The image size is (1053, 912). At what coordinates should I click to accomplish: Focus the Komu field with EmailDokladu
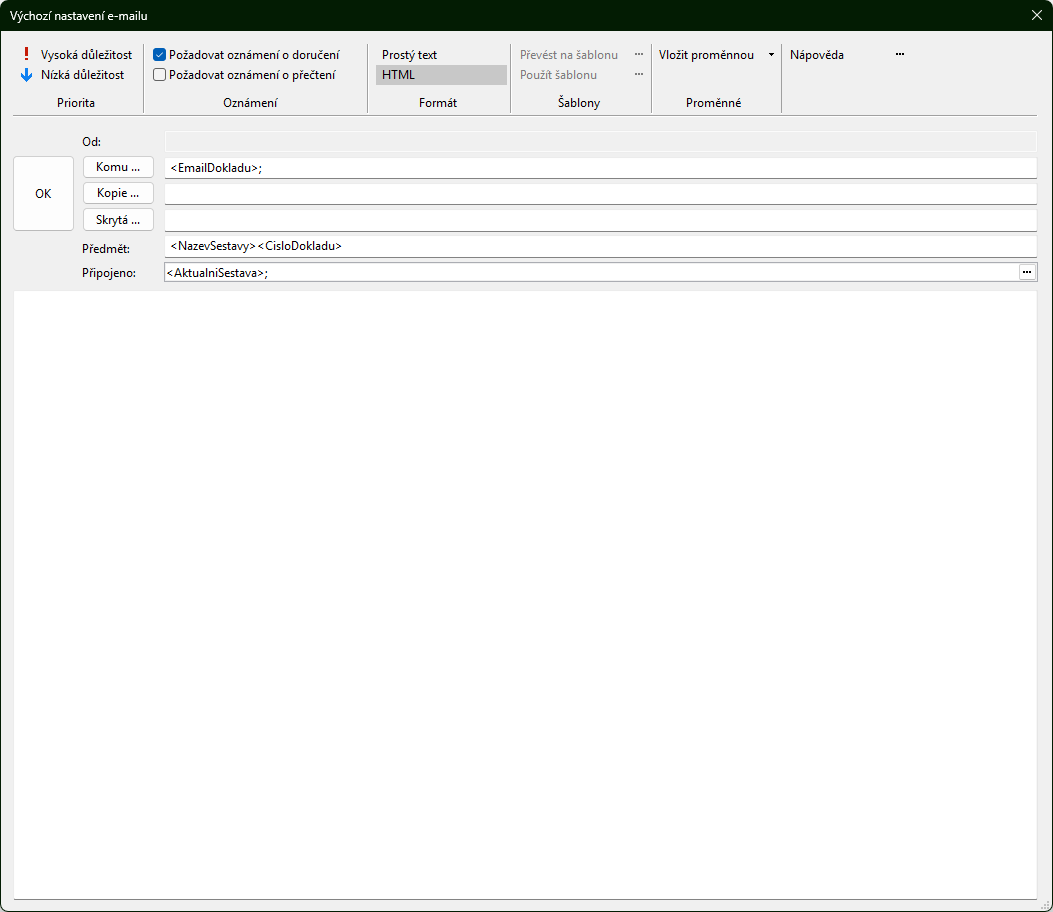[x=599, y=168]
